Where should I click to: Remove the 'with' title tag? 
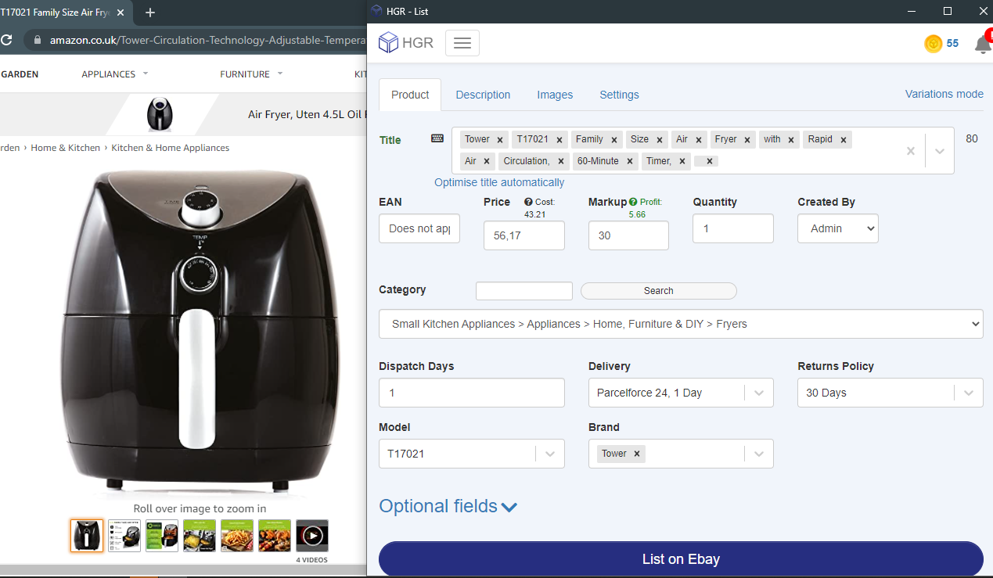pyautogui.click(x=791, y=140)
